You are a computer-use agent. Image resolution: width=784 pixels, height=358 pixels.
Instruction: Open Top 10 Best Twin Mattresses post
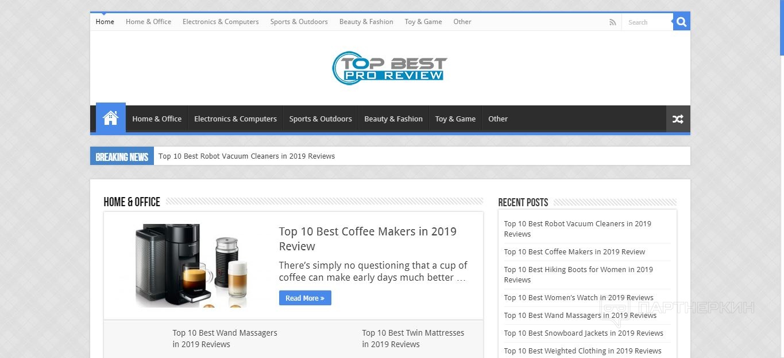coord(413,339)
